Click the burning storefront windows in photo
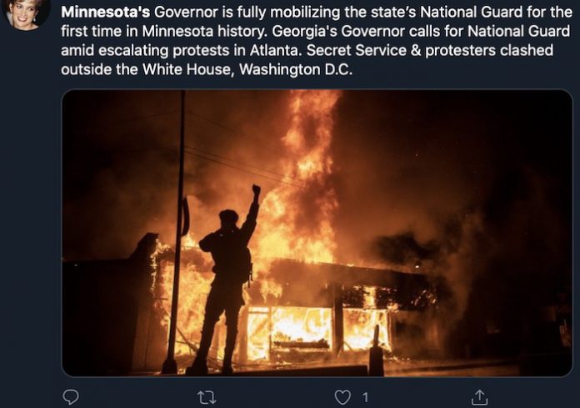 [x=318, y=330]
